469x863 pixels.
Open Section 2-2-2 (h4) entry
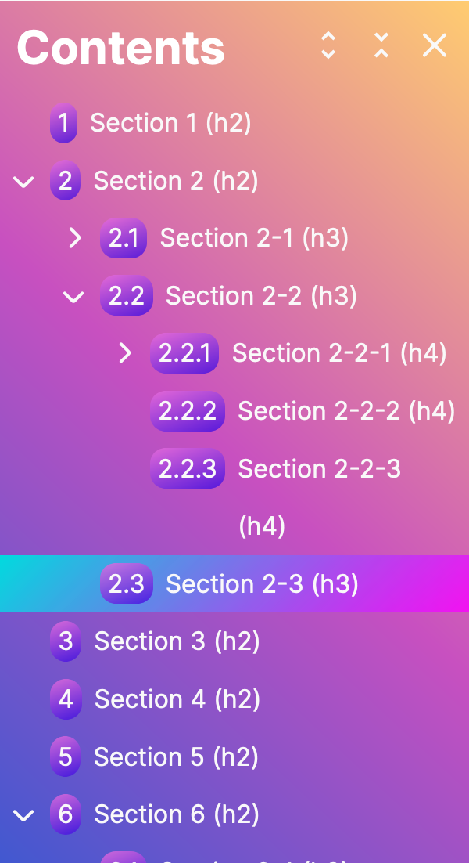coord(346,412)
